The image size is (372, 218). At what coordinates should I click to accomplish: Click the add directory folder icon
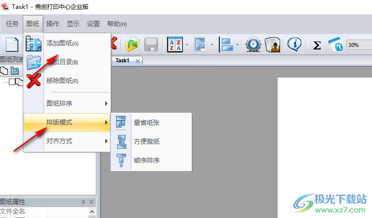pos(34,62)
